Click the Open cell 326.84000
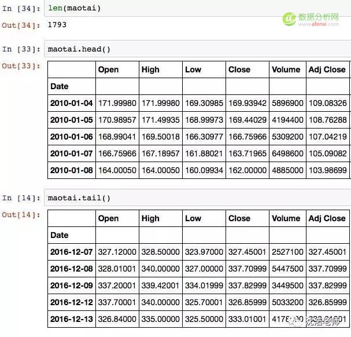Screen dimensions: 351x337 [x=117, y=319]
